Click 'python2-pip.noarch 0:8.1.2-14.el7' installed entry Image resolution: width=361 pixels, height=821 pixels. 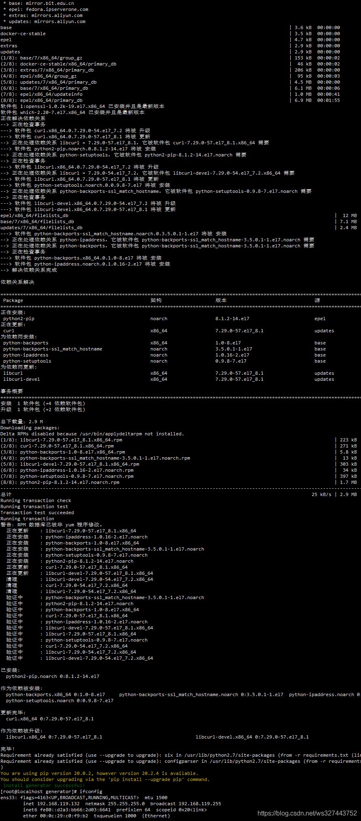click(53, 676)
